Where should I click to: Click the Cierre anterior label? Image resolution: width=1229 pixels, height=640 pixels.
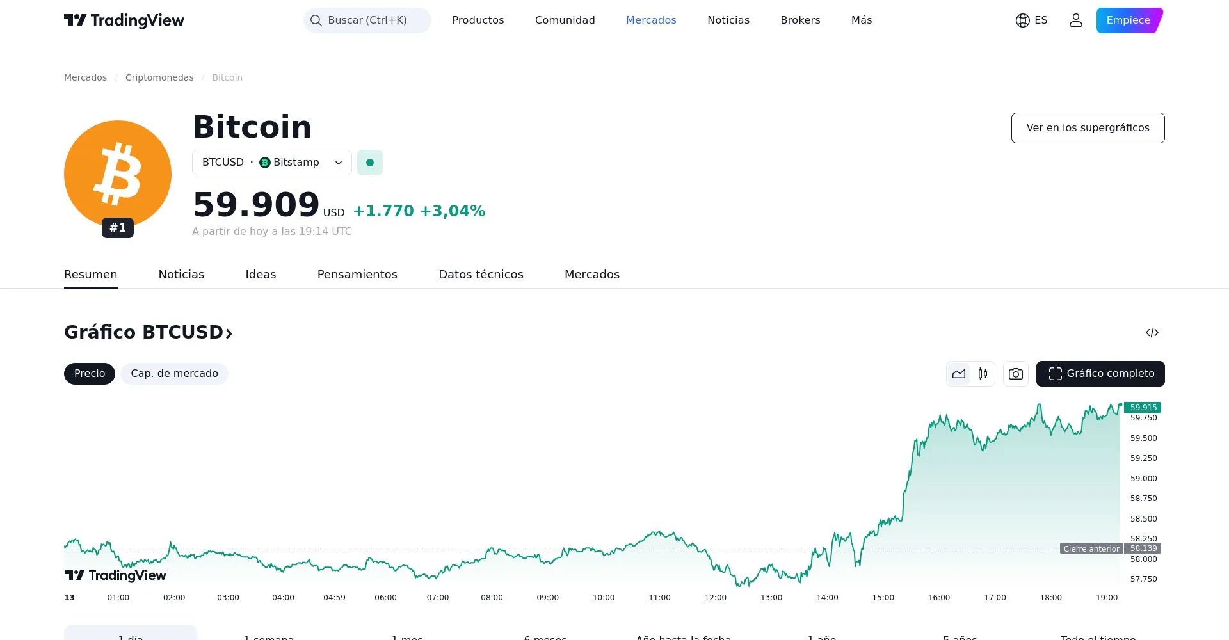tap(1091, 548)
